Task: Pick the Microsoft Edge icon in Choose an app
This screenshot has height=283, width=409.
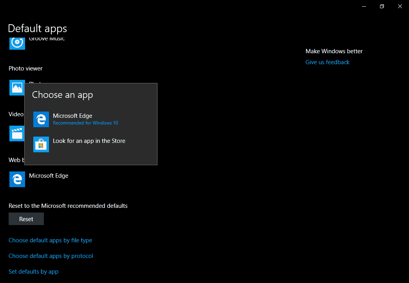Action: click(x=41, y=119)
